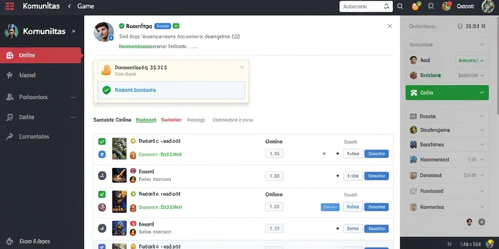Screen dimensions: 499x249
Task: Click white outline button in first game row
Action: tap(353, 154)
